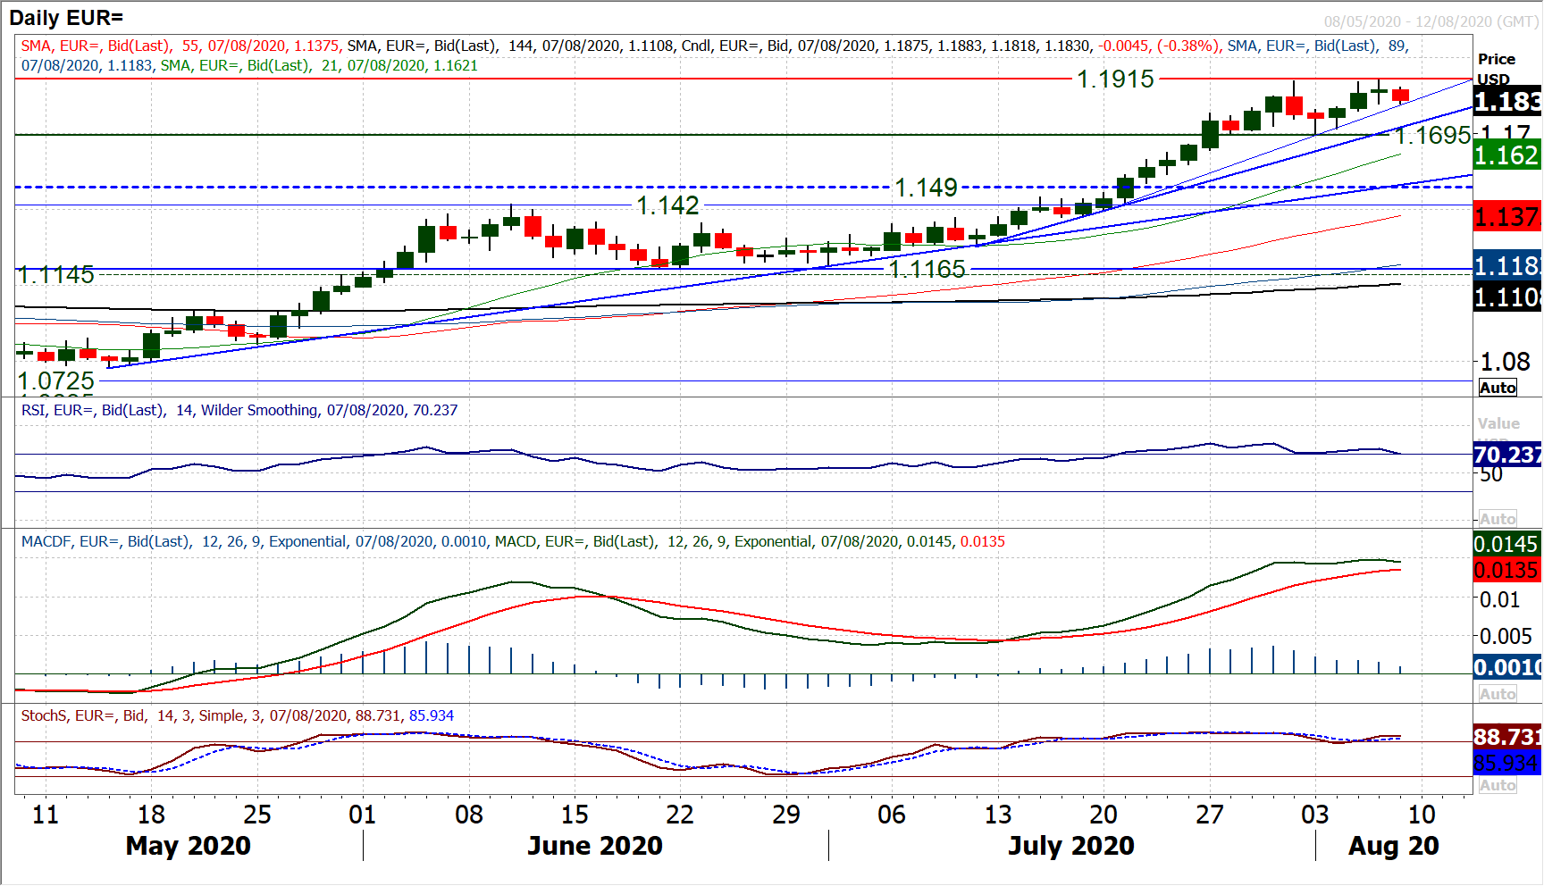Image resolution: width=1544 pixels, height=886 pixels.
Task: Click the RSI indicator legend text
Action: 239,411
